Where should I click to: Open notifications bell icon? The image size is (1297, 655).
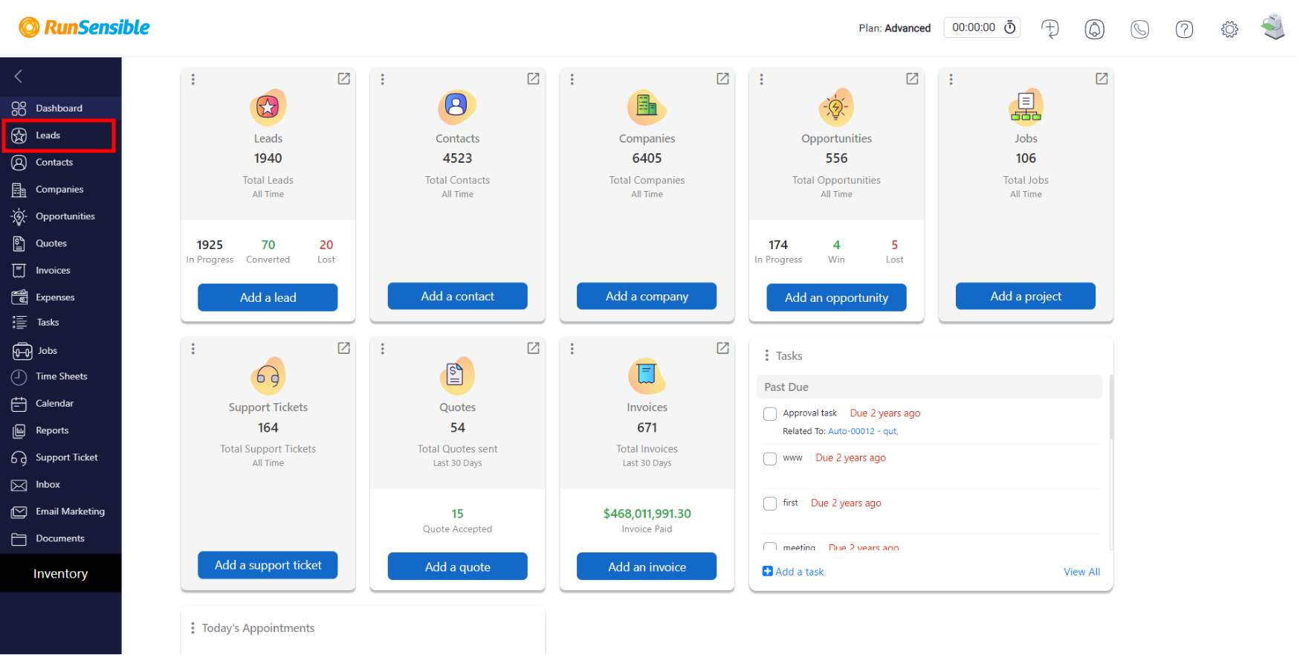(1094, 29)
